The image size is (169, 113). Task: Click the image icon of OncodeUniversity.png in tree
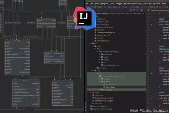pos(93,101)
